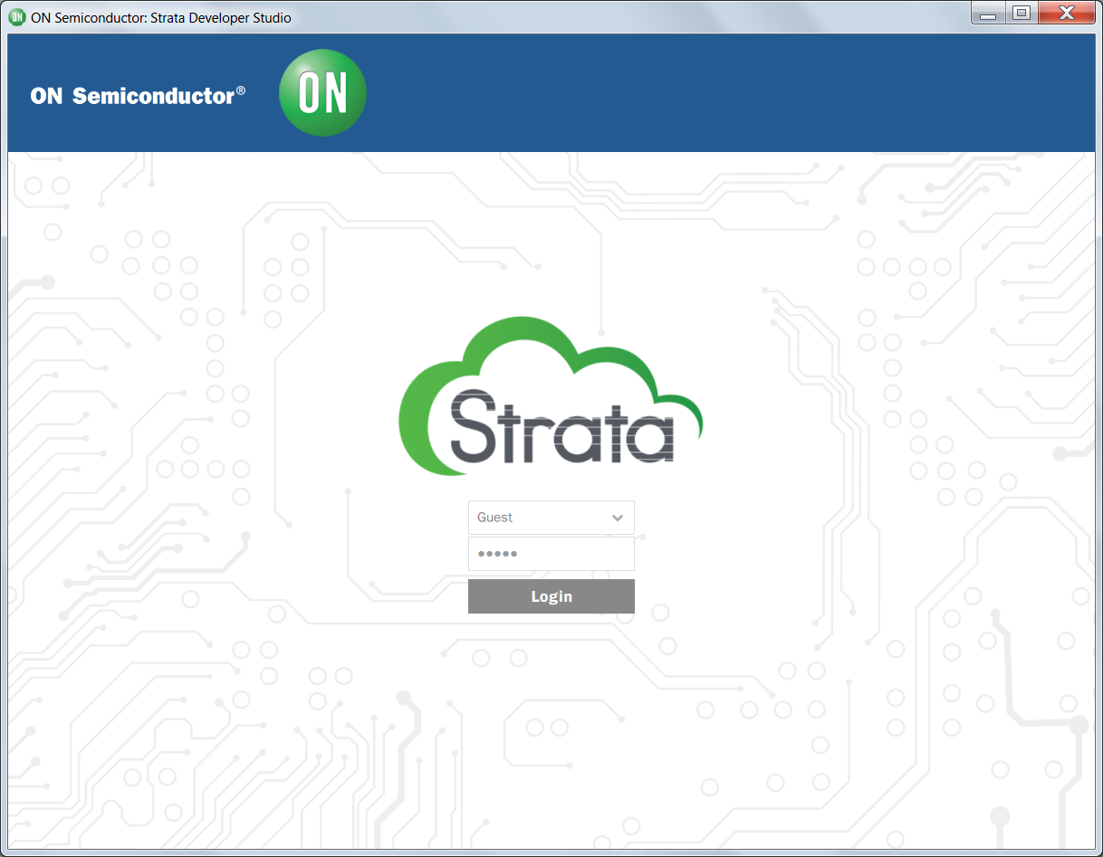Place the cursor after the password dots
Viewport: 1103px width, 857px height.
point(580,554)
